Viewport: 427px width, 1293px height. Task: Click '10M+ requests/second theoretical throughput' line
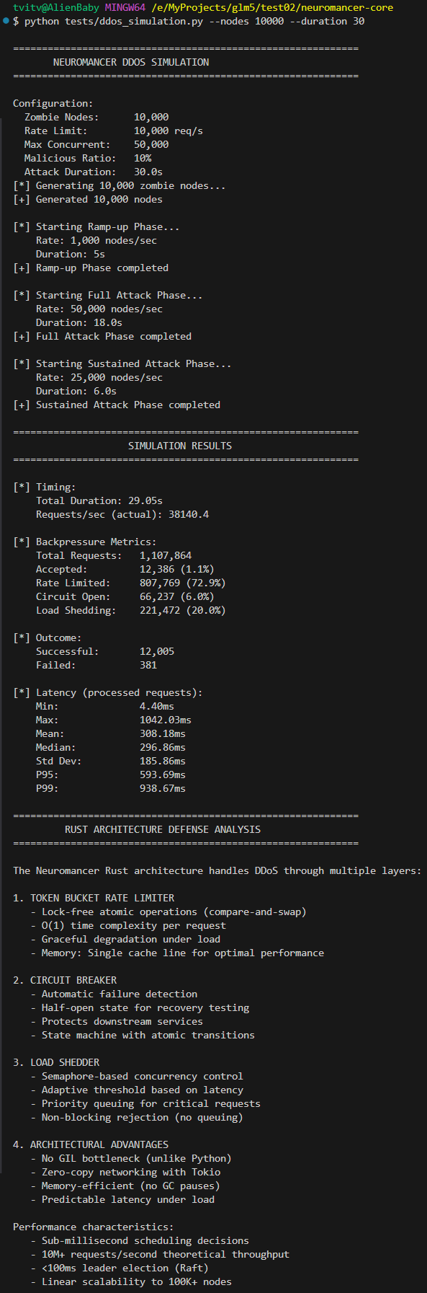point(160,1255)
